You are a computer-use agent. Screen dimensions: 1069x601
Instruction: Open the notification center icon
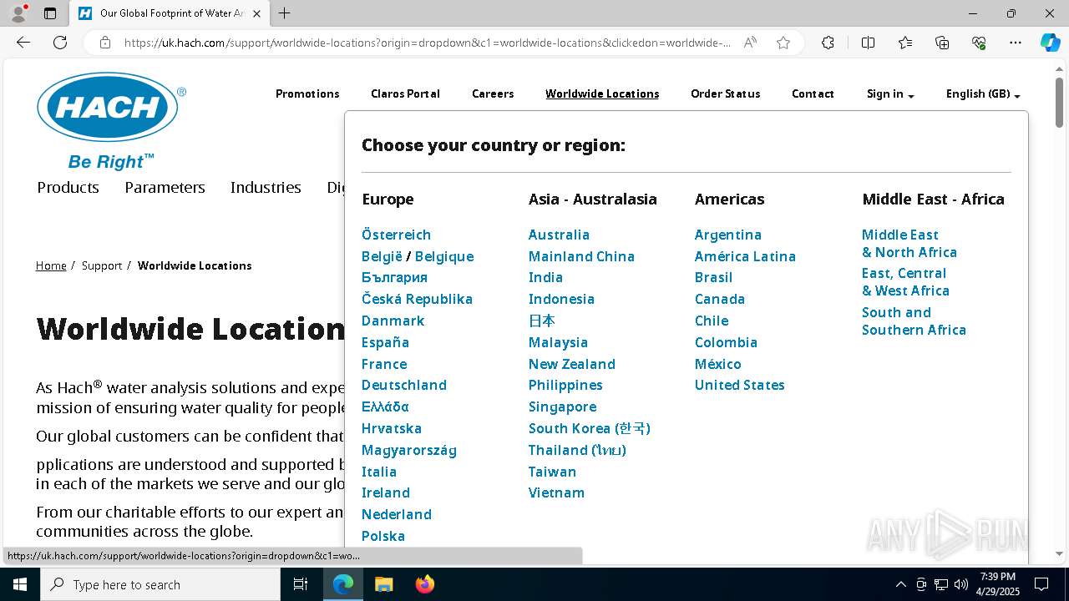[x=1041, y=584]
